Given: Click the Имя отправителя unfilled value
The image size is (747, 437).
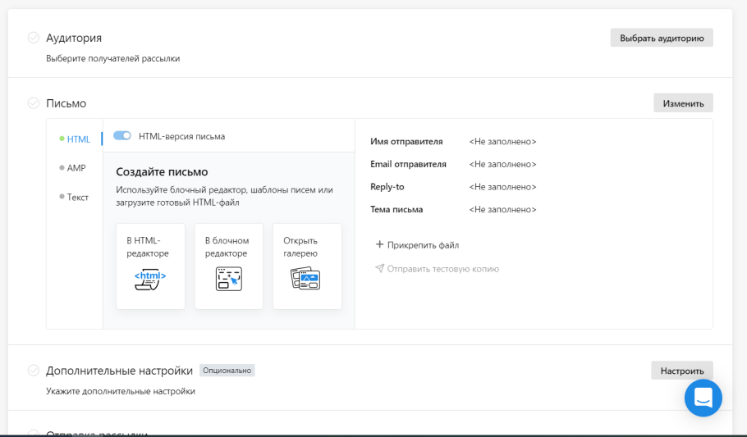Looking at the screenshot, I should point(502,142).
